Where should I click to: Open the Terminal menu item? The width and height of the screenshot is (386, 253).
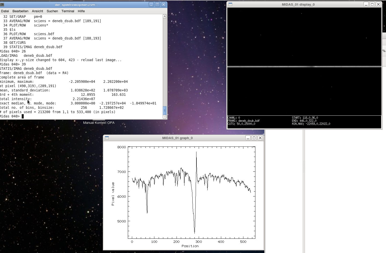coord(68,11)
